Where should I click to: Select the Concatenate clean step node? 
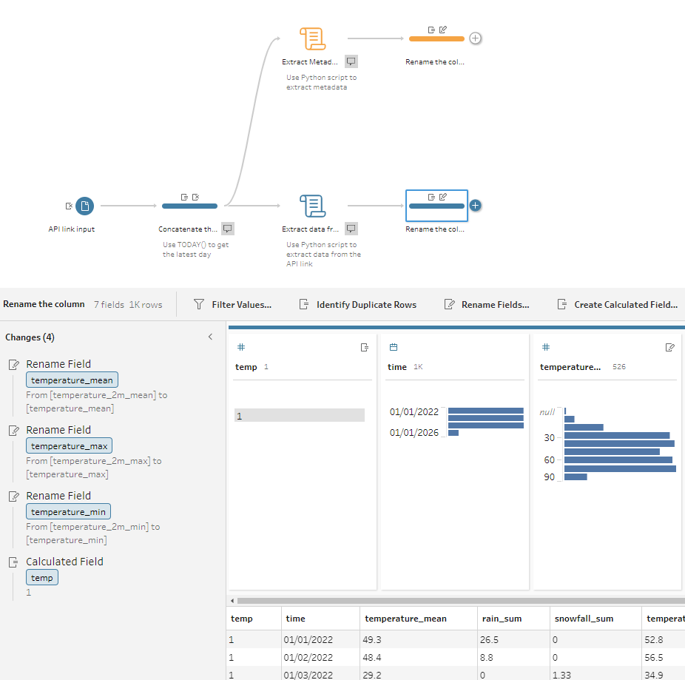(189, 206)
